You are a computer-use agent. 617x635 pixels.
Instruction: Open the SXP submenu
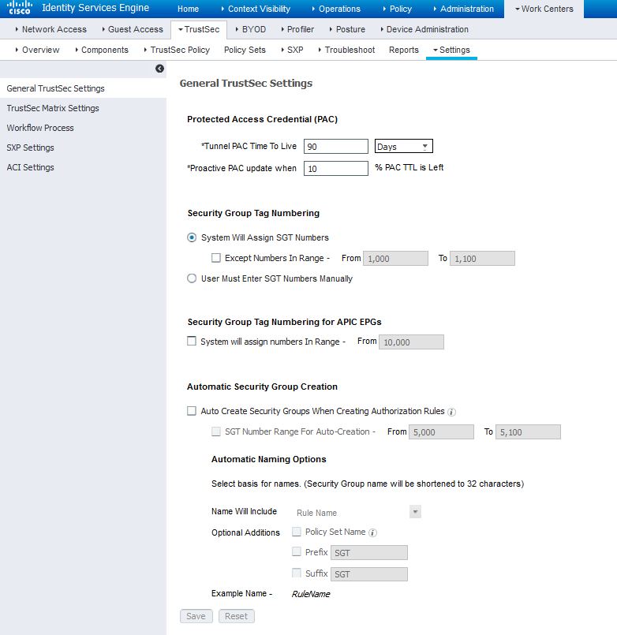coord(292,50)
